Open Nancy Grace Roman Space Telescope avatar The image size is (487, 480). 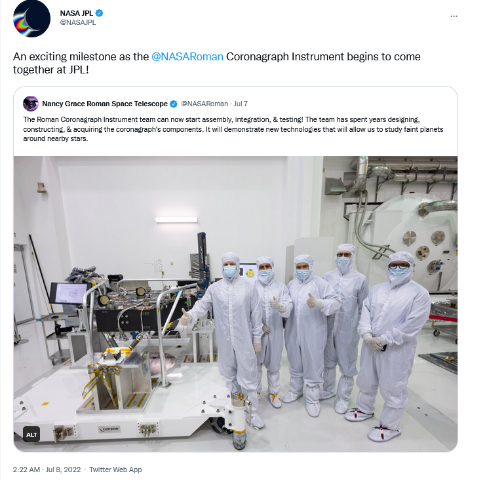click(31, 104)
